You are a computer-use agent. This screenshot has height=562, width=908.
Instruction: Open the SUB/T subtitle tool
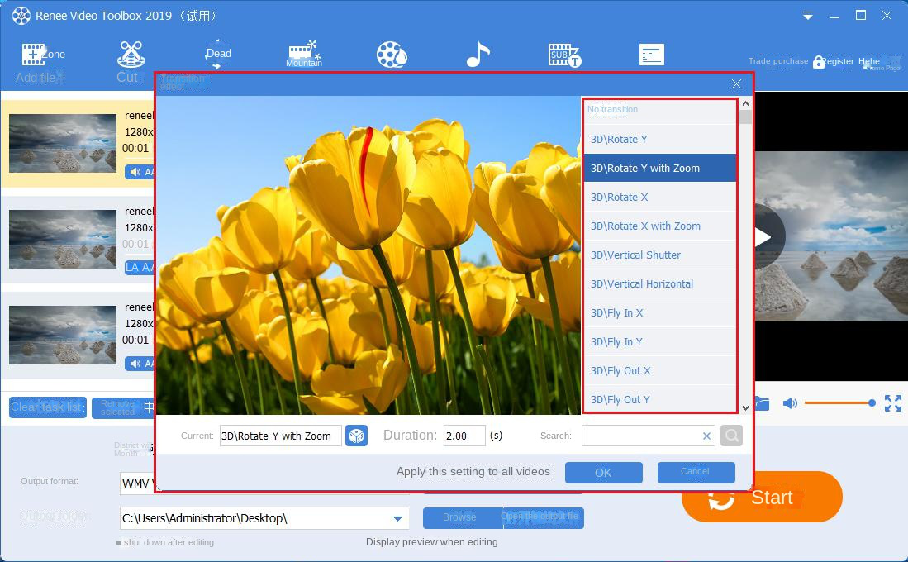[x=564, y=53]
